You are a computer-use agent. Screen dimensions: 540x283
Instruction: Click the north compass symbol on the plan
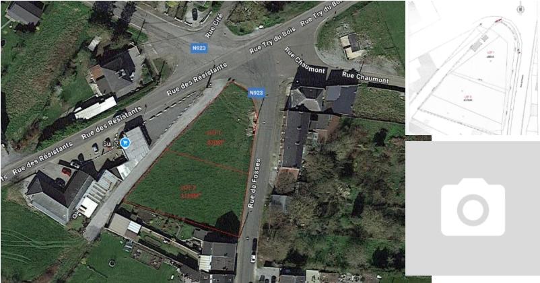(x=520, y=9)
